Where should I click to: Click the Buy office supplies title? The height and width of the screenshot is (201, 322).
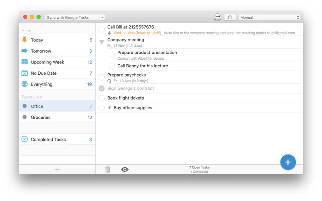tap(133, 108)
